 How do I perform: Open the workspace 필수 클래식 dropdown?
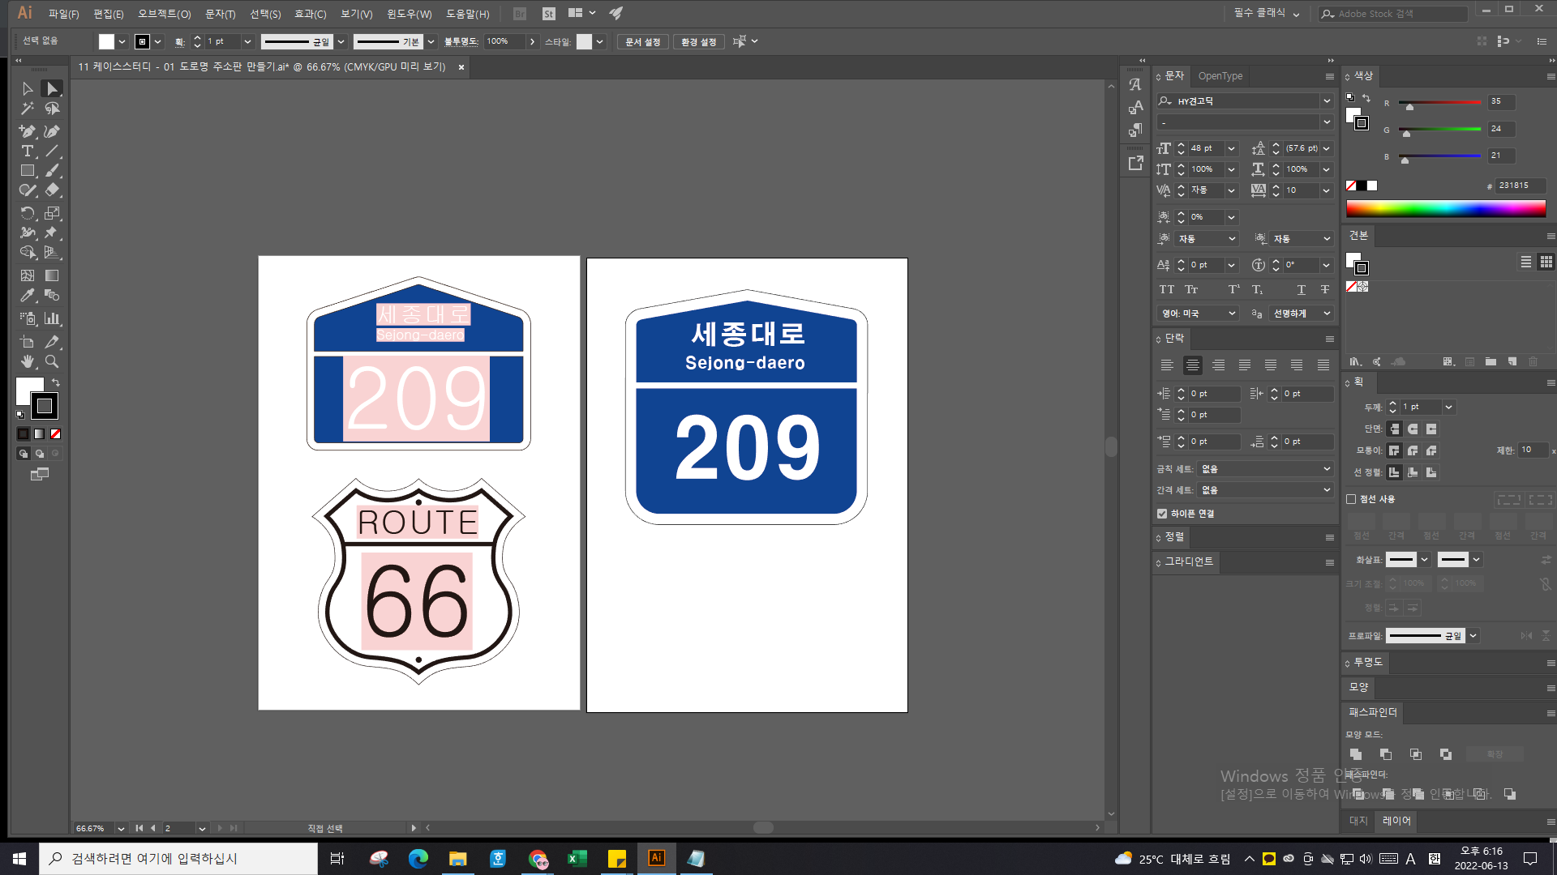click(1266, 13)
